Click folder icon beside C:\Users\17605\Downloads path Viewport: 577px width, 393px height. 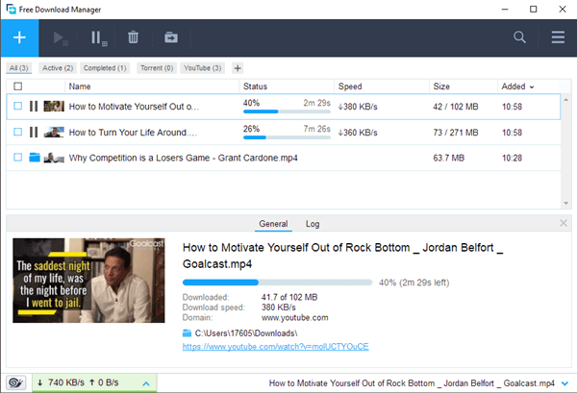click(187, 333)
